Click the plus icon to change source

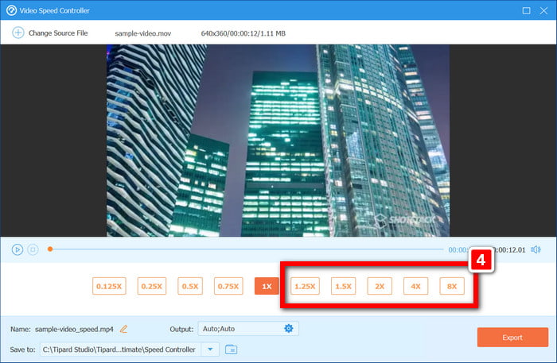pyautogui.click(x=18, y=33)
